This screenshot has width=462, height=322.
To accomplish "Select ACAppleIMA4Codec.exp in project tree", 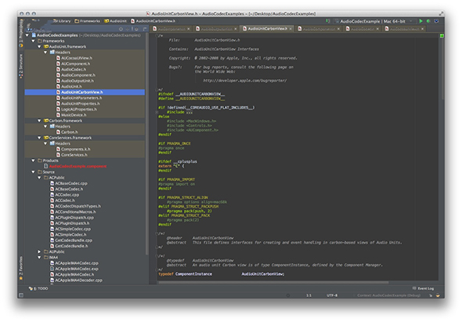I will pyautogui.click(x=77, y=269).
